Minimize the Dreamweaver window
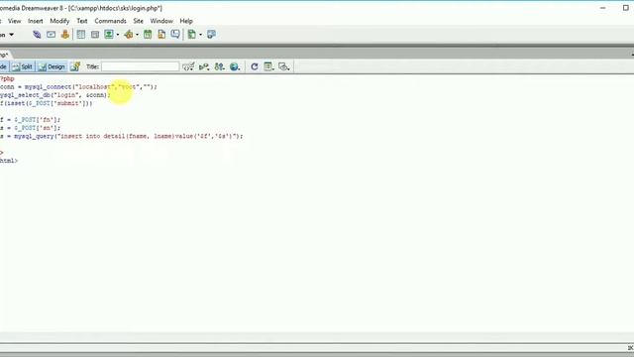634x357 pixels. 603,8
